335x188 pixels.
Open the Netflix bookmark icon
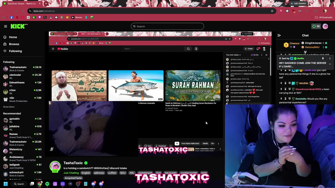17,17
